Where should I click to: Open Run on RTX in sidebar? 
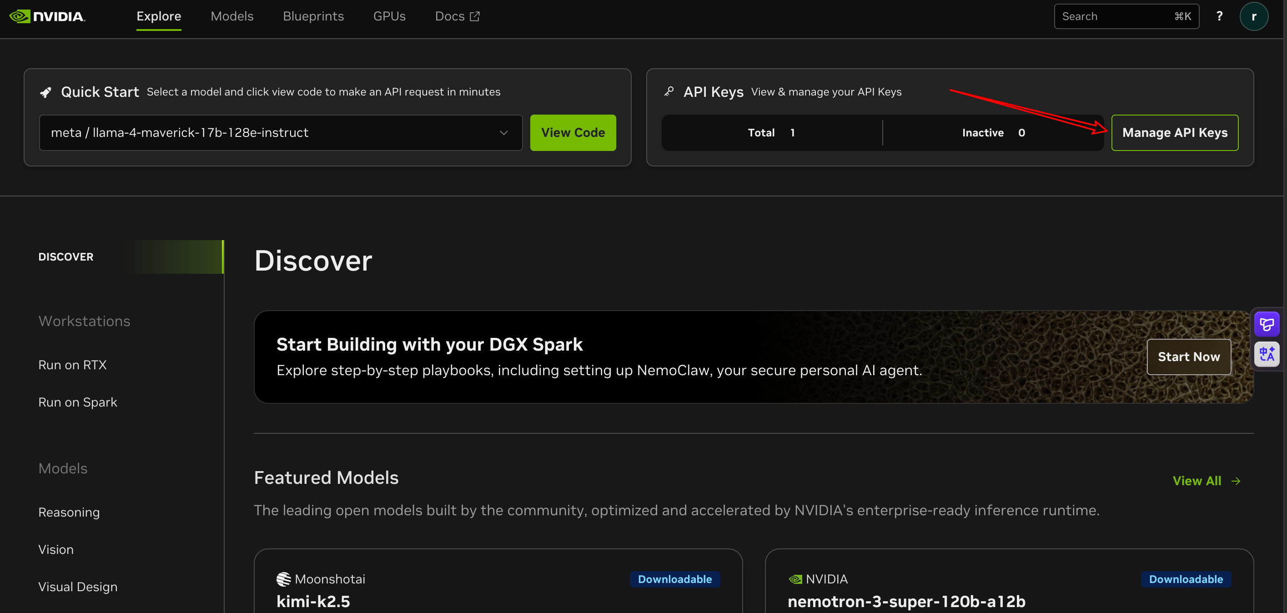[x=72, y=365]
